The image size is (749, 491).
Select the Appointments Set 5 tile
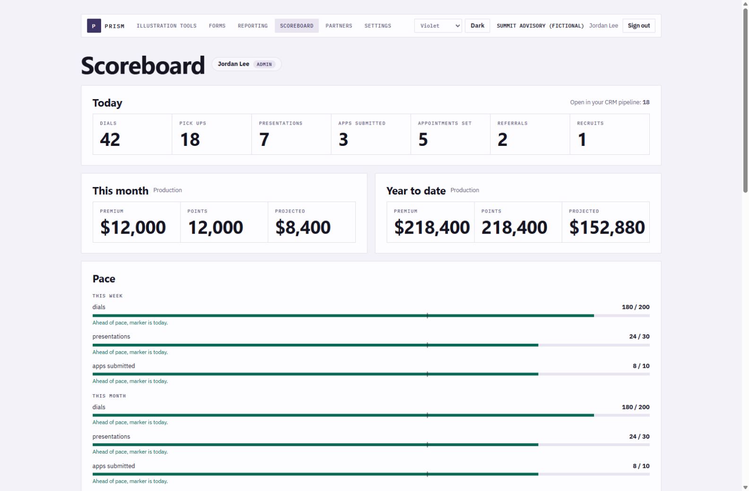click(x=450, y=134)
